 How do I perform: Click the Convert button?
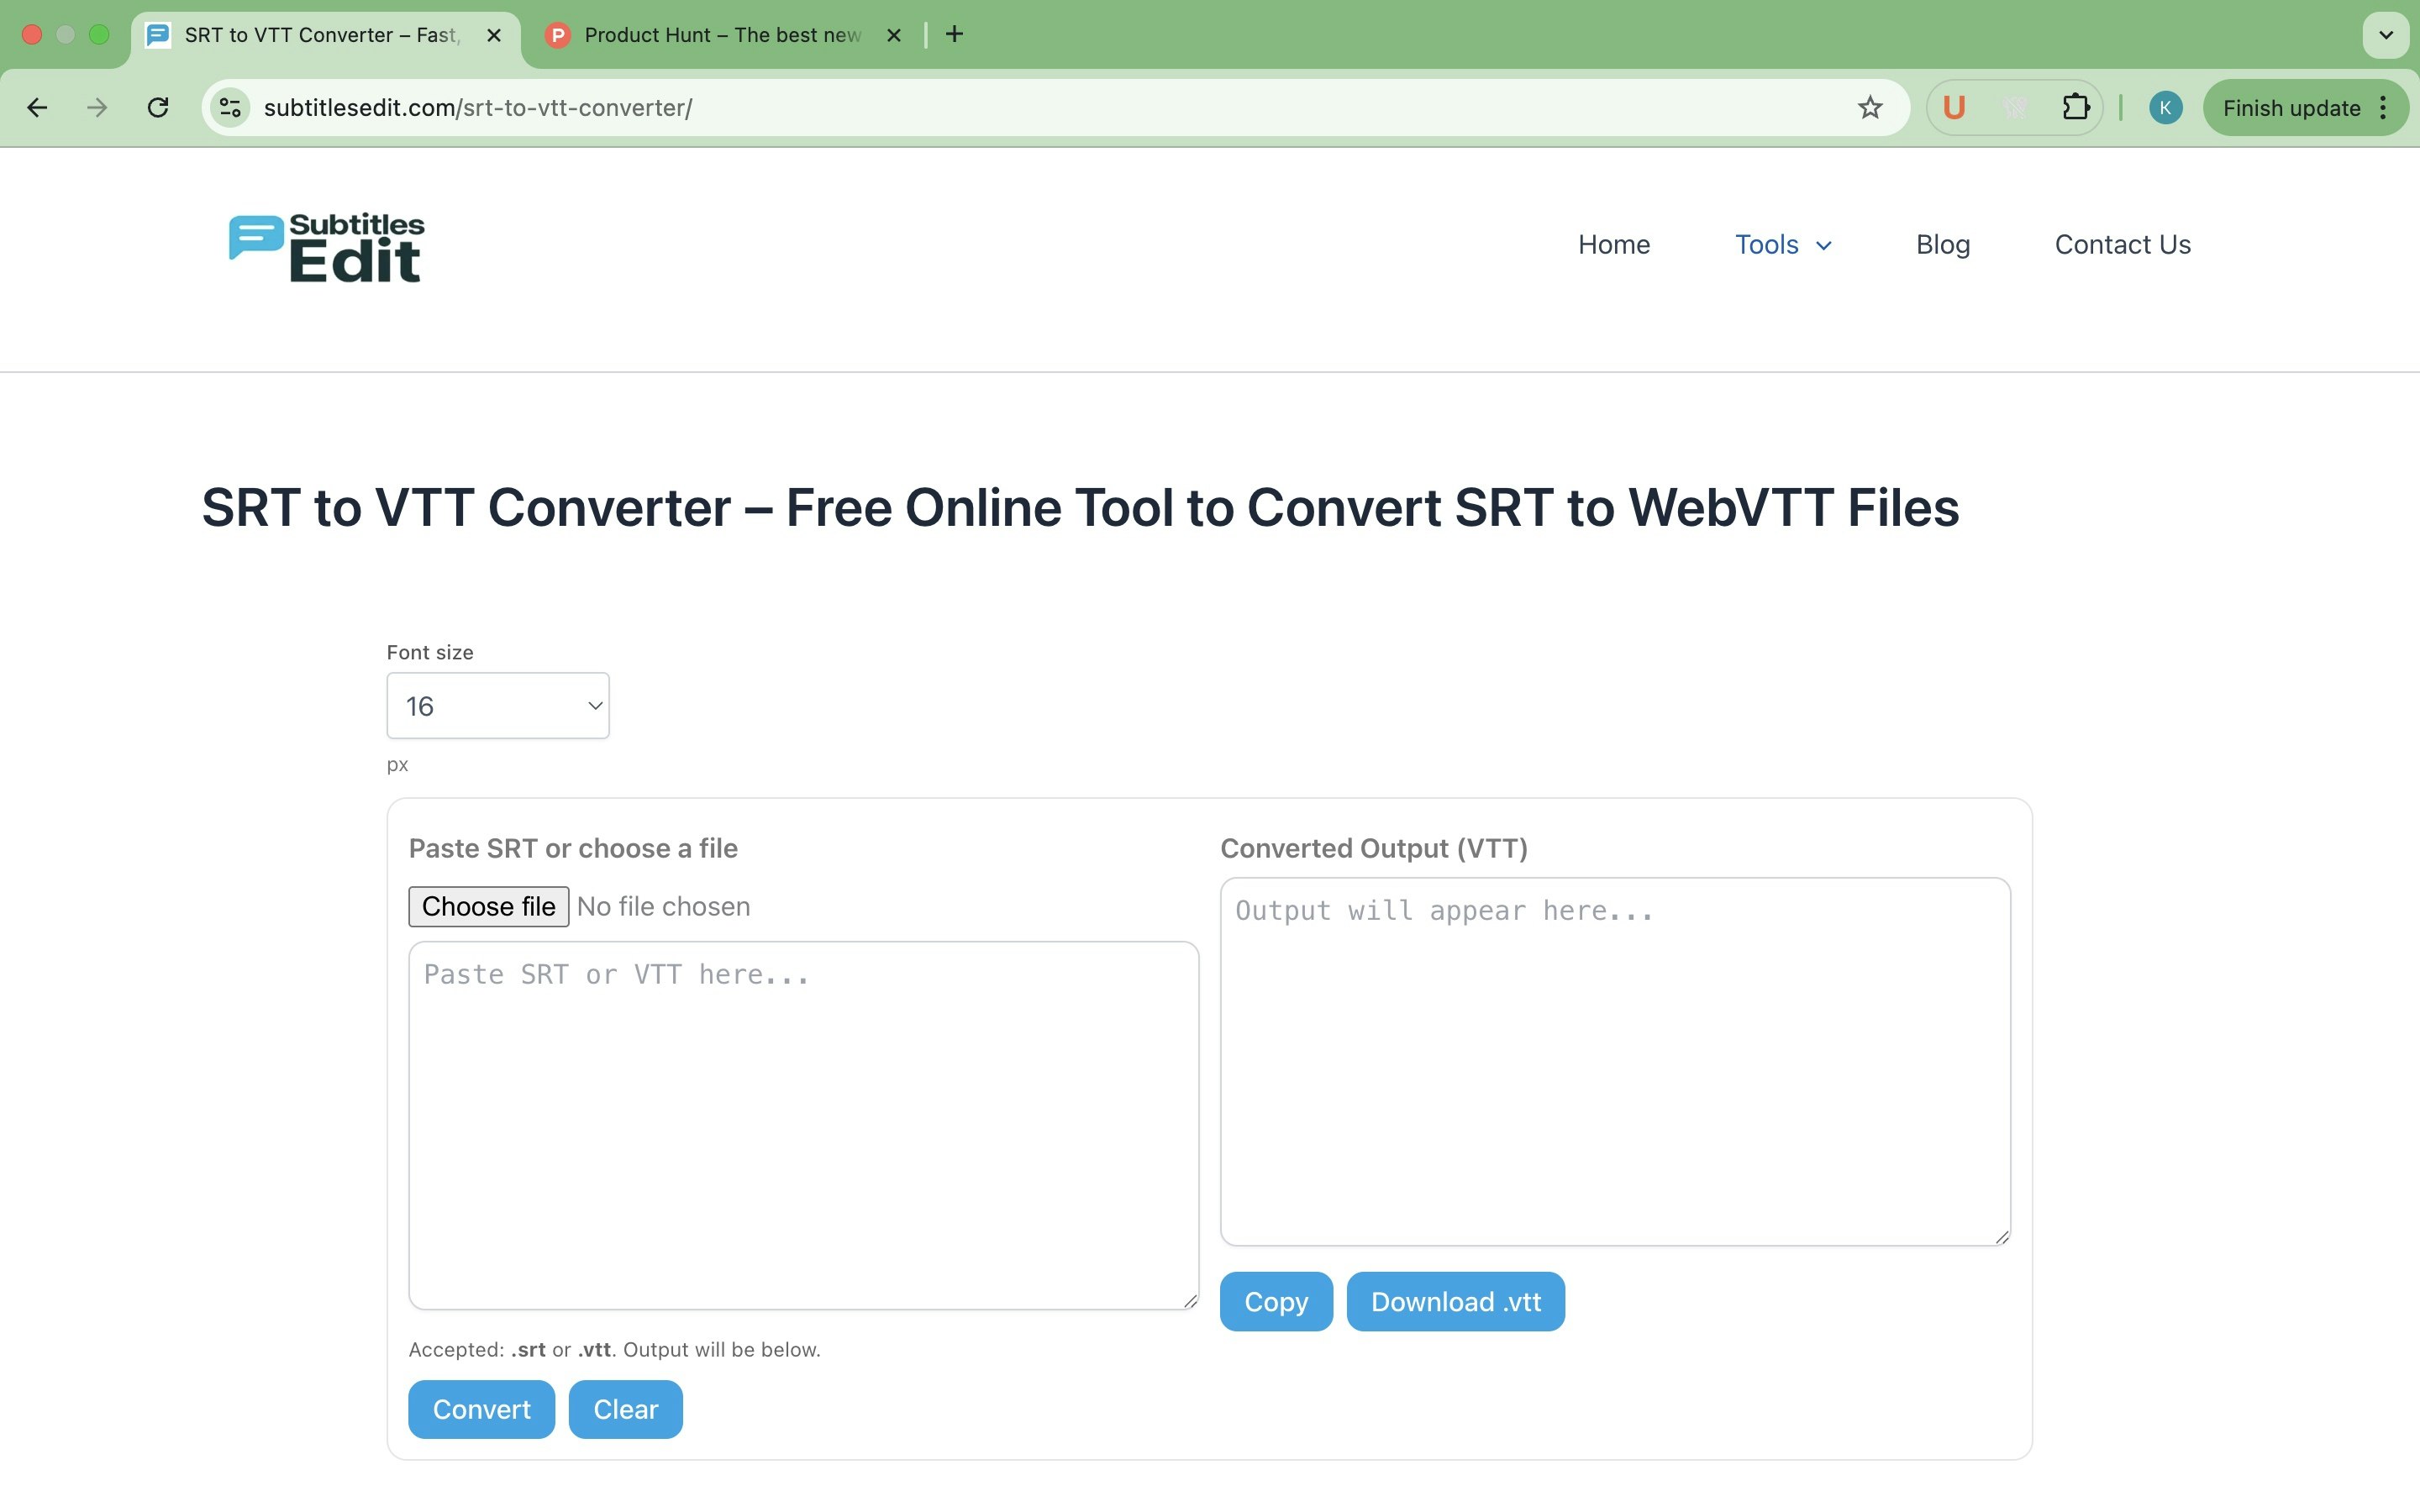click(481, 1410)
